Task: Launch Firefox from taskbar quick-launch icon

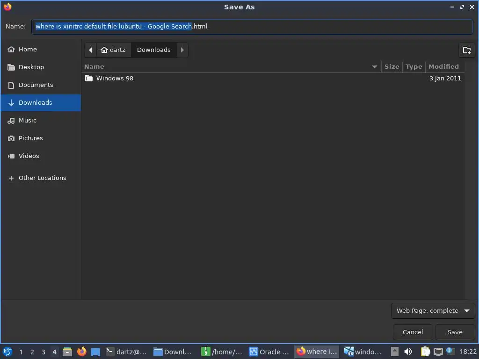Action: pos(81,352)
